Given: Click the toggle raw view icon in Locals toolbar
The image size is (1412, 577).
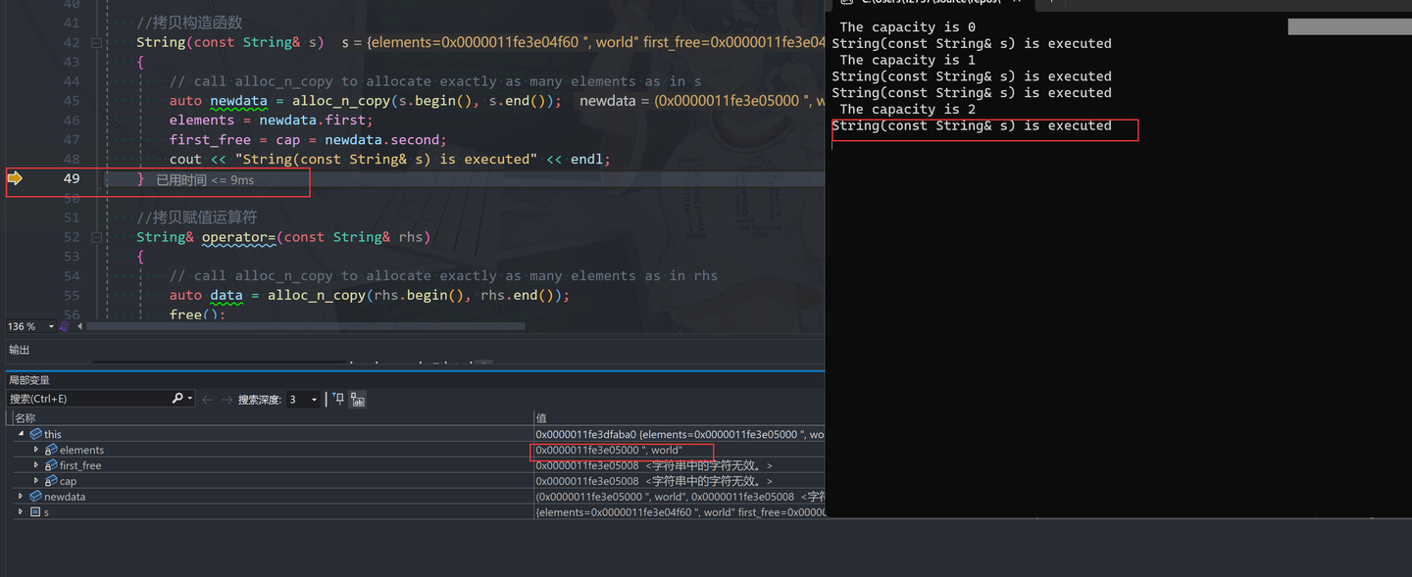Looking at the screenshot, I should pyautogui.click(x=358, y=400).
